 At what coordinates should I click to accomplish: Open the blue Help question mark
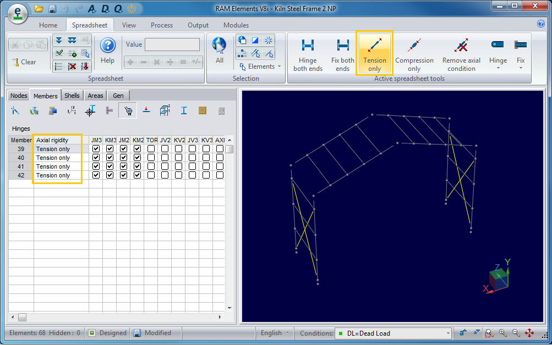108,46
